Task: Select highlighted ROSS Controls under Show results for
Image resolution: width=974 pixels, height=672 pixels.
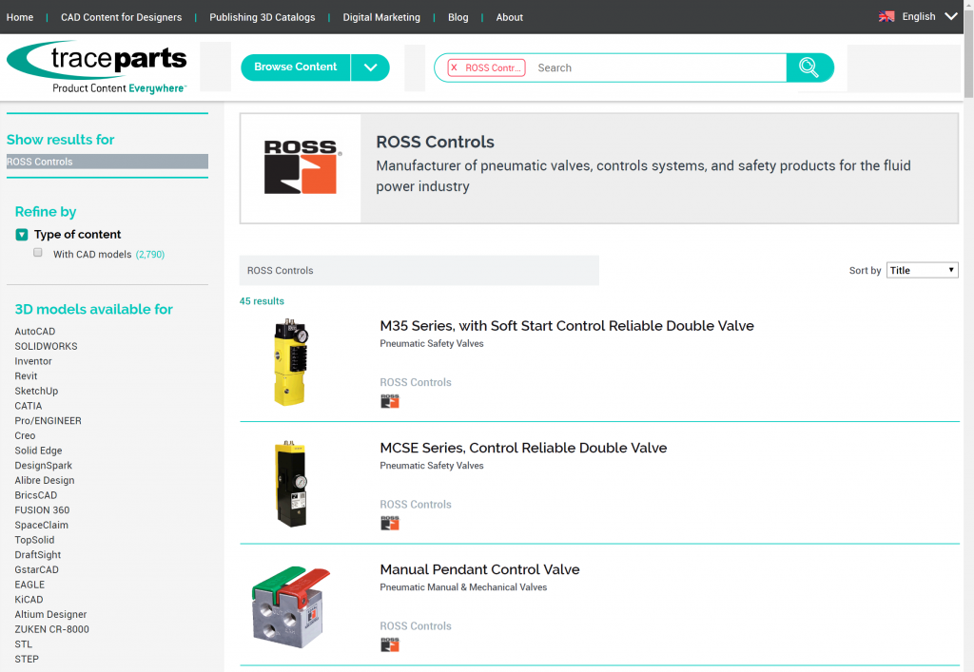Action: (x=107, y=162)
